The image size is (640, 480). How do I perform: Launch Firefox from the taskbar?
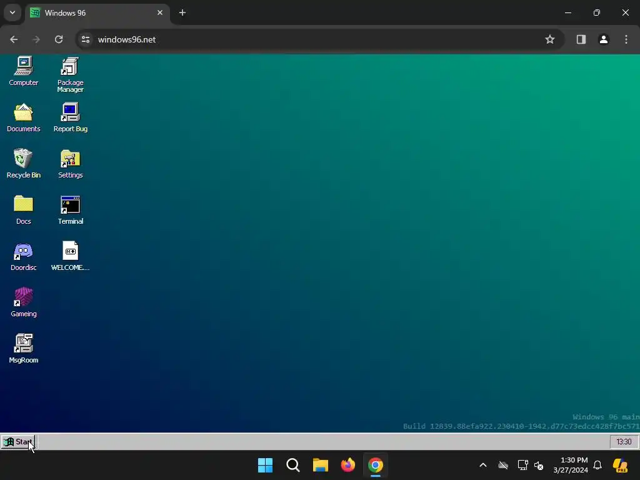347,465
